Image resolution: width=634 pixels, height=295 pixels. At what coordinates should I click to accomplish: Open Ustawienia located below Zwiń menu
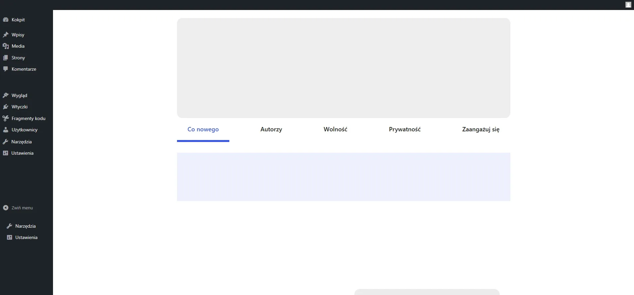26,237
